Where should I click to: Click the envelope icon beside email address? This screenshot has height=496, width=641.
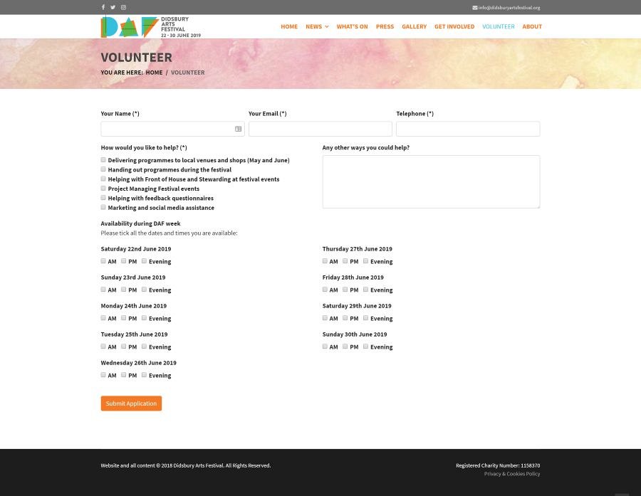(474, 8)
